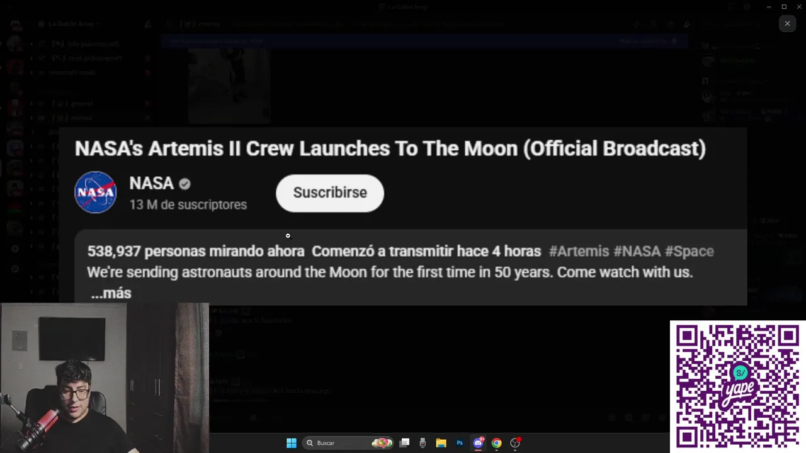Click the NASA channel logo

pos(96,193)
